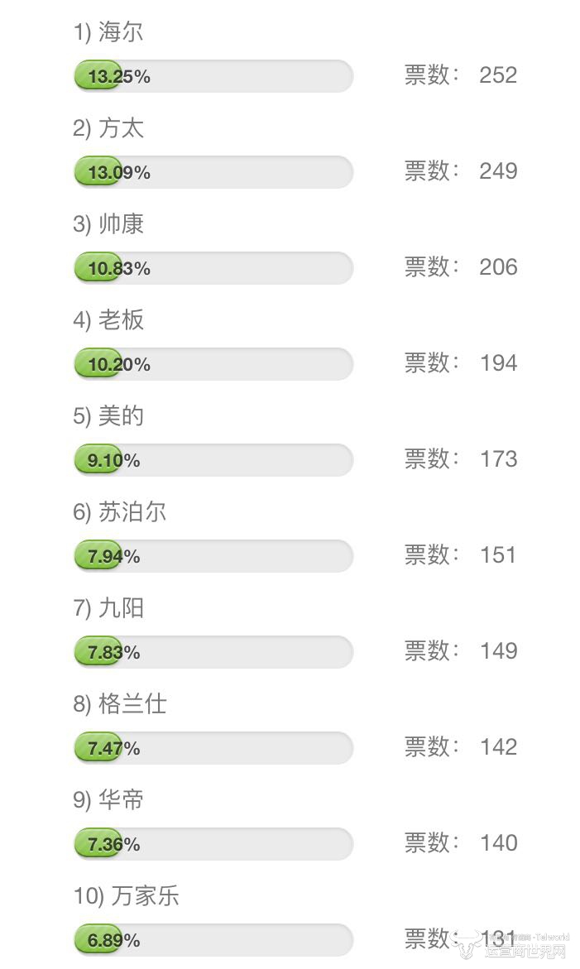This screenshot has height=969, width=580.
Task: Click the 美的 brand label
Action: click(x=120, y=416)
